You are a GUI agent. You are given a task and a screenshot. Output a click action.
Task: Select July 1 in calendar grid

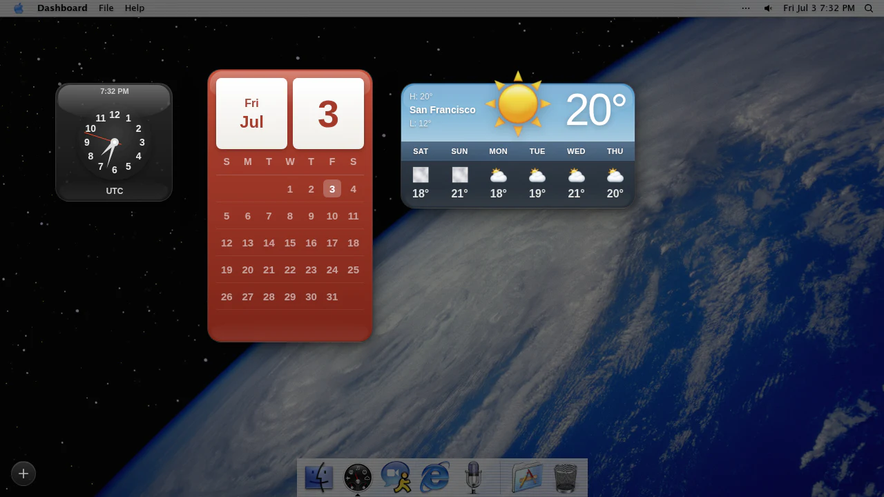pyautogui.click(x=290, y=189)
